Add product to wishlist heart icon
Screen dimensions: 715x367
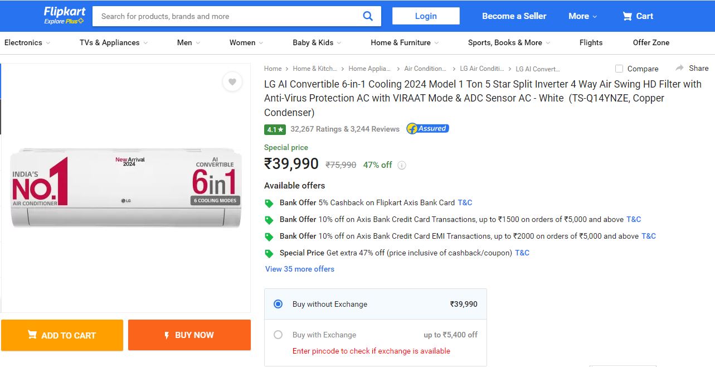232,81
